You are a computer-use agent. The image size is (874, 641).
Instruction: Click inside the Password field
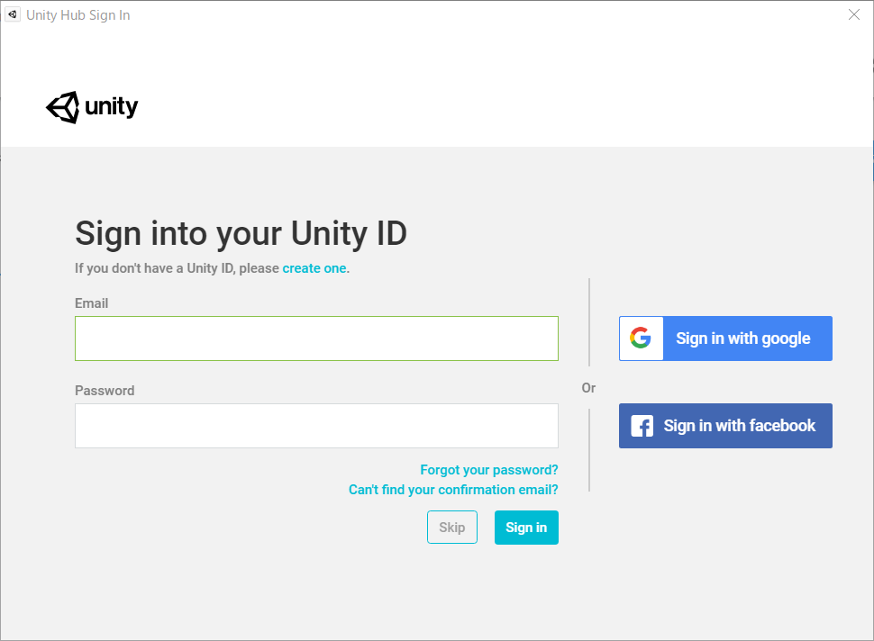[x=315, y=425]
